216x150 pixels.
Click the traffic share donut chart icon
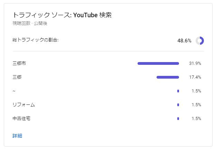pyautogui.click(x=200, y=41)
